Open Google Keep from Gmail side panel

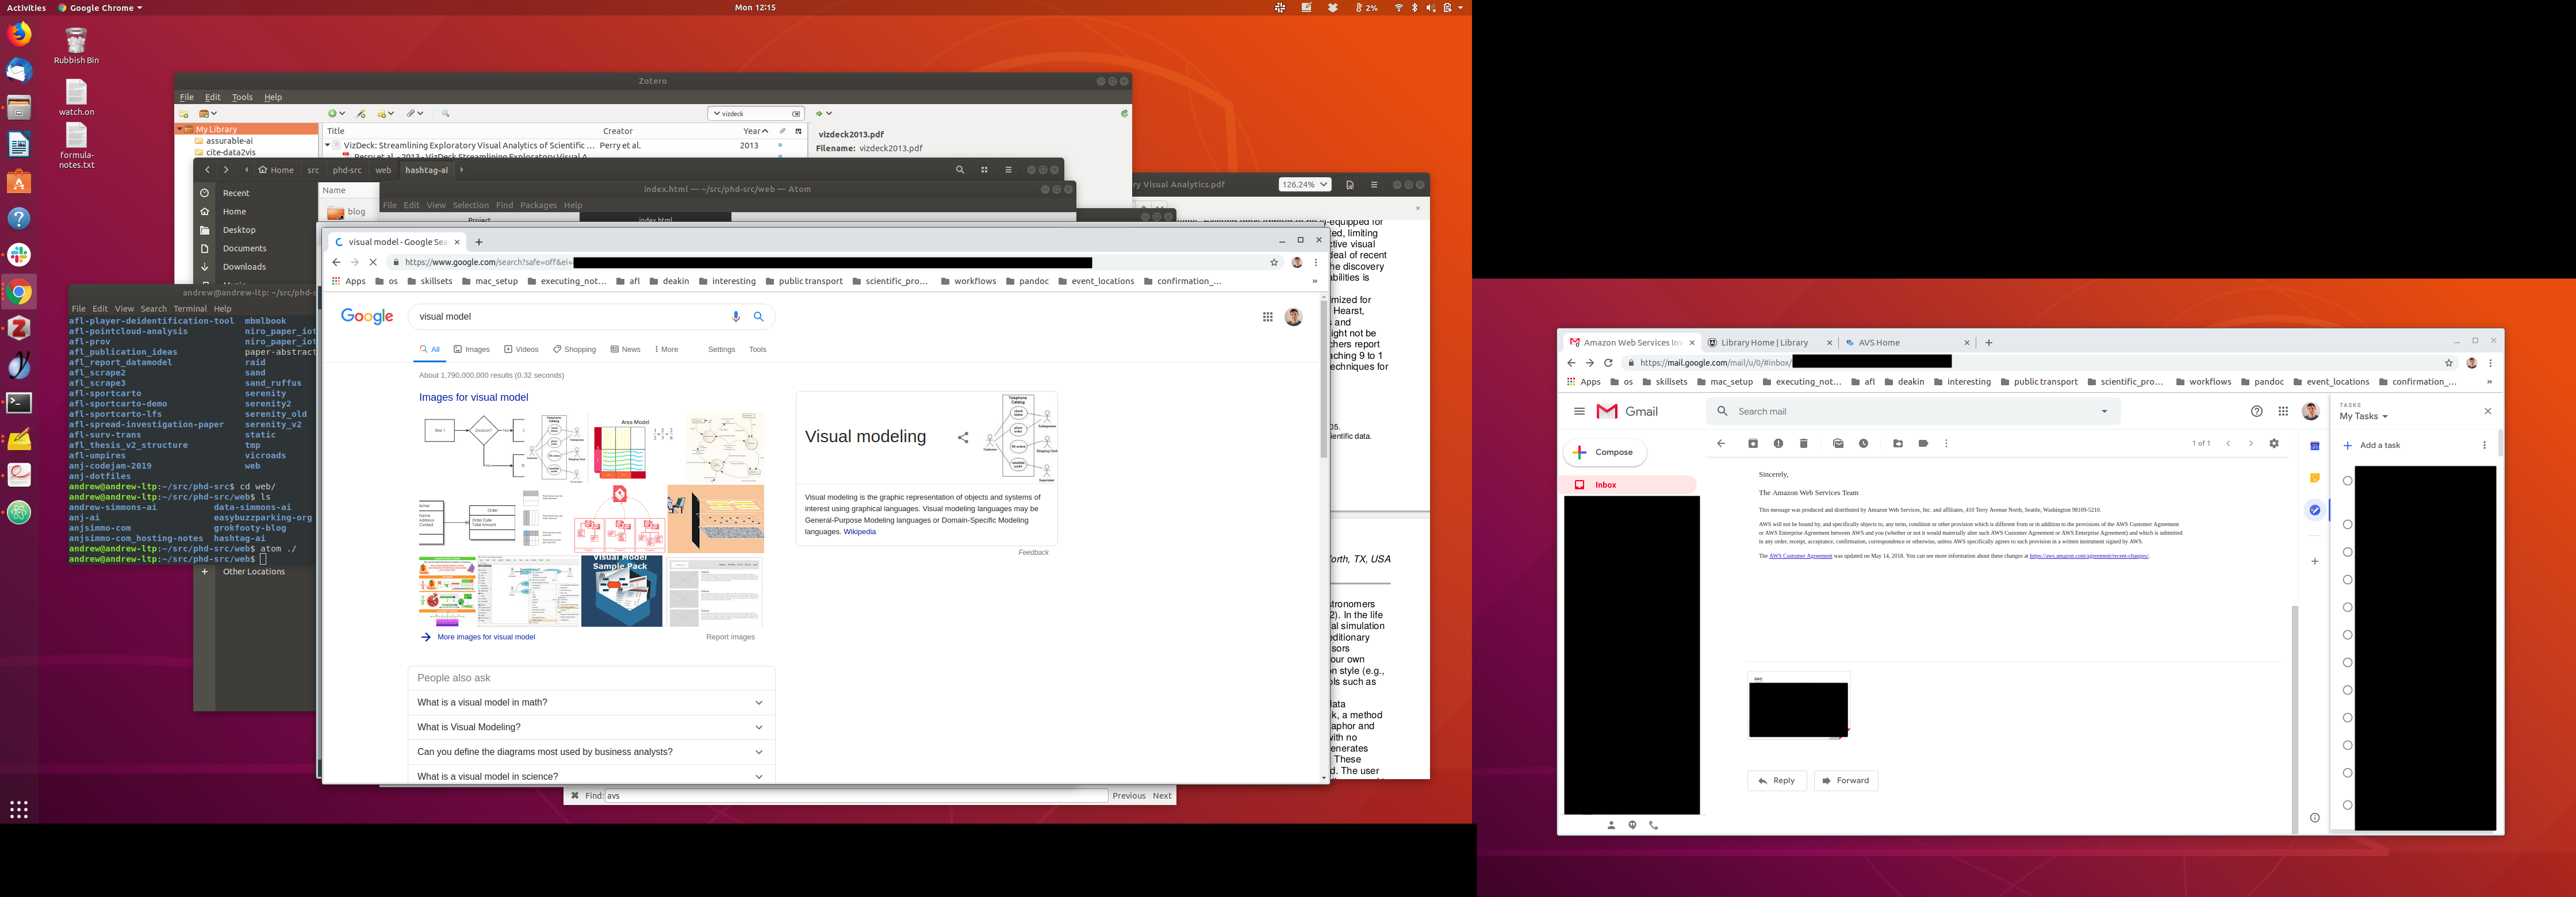pos(2314,478)
